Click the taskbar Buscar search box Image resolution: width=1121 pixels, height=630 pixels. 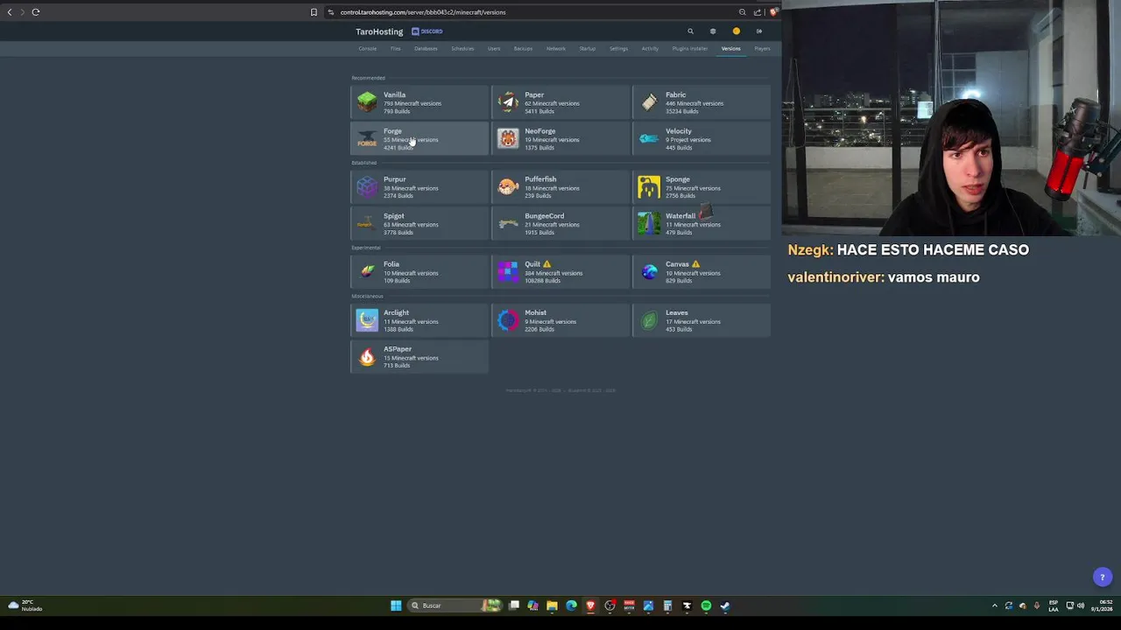(x=455, y=605)
